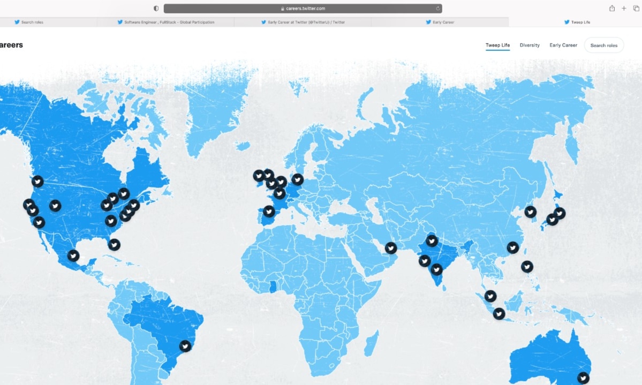Select the Ireland office map marker
The height and width of the screenshot is (385, 642).
[259, 175]
